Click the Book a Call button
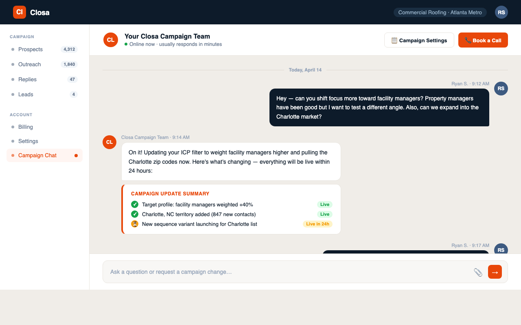The height and width of the screenshot is (325, 521). (x=483, y=40)
